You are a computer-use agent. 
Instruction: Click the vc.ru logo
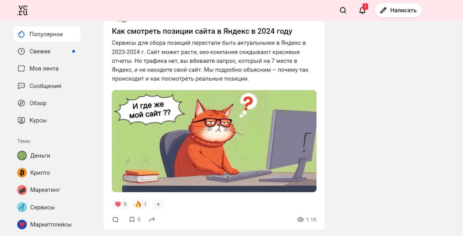tap(23, 10)
